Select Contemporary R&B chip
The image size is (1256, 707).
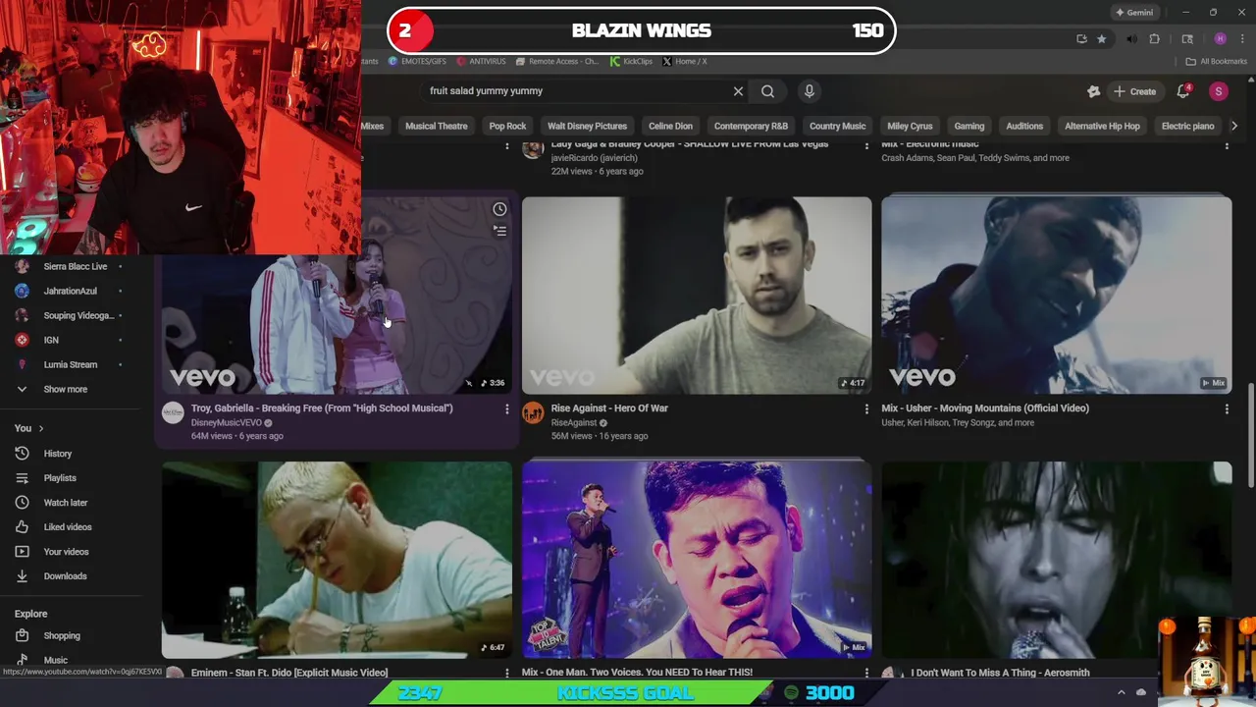[x=751, y=126]
